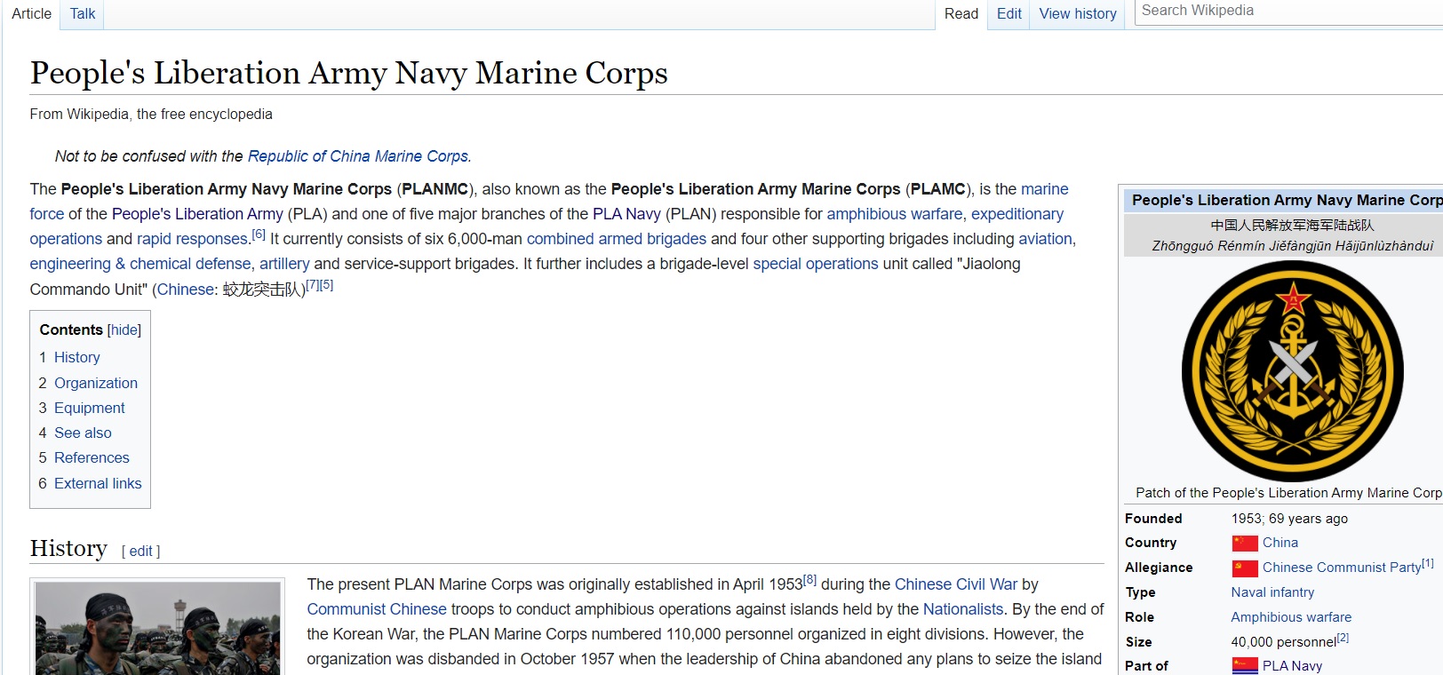Follow the amphibious warfare link in intro
1443x675 pixels.
pyautogui.click(x=894, y=214)
